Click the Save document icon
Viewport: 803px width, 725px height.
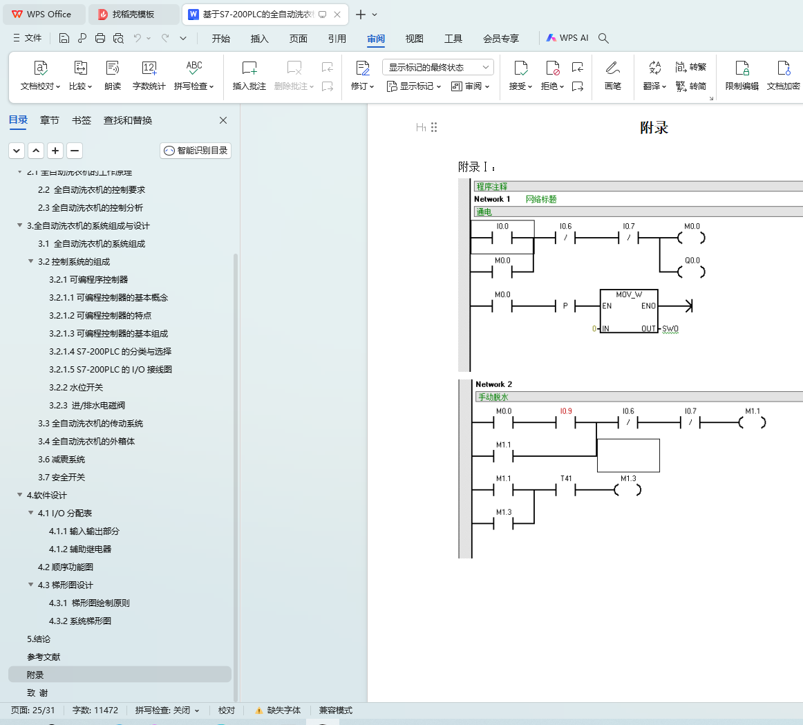[x=64, y=38]
